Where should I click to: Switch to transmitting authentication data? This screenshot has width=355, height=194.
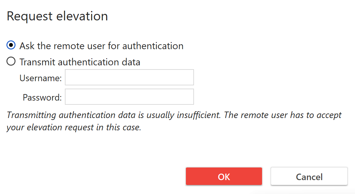pyautogui.click(x=11, y=62)
